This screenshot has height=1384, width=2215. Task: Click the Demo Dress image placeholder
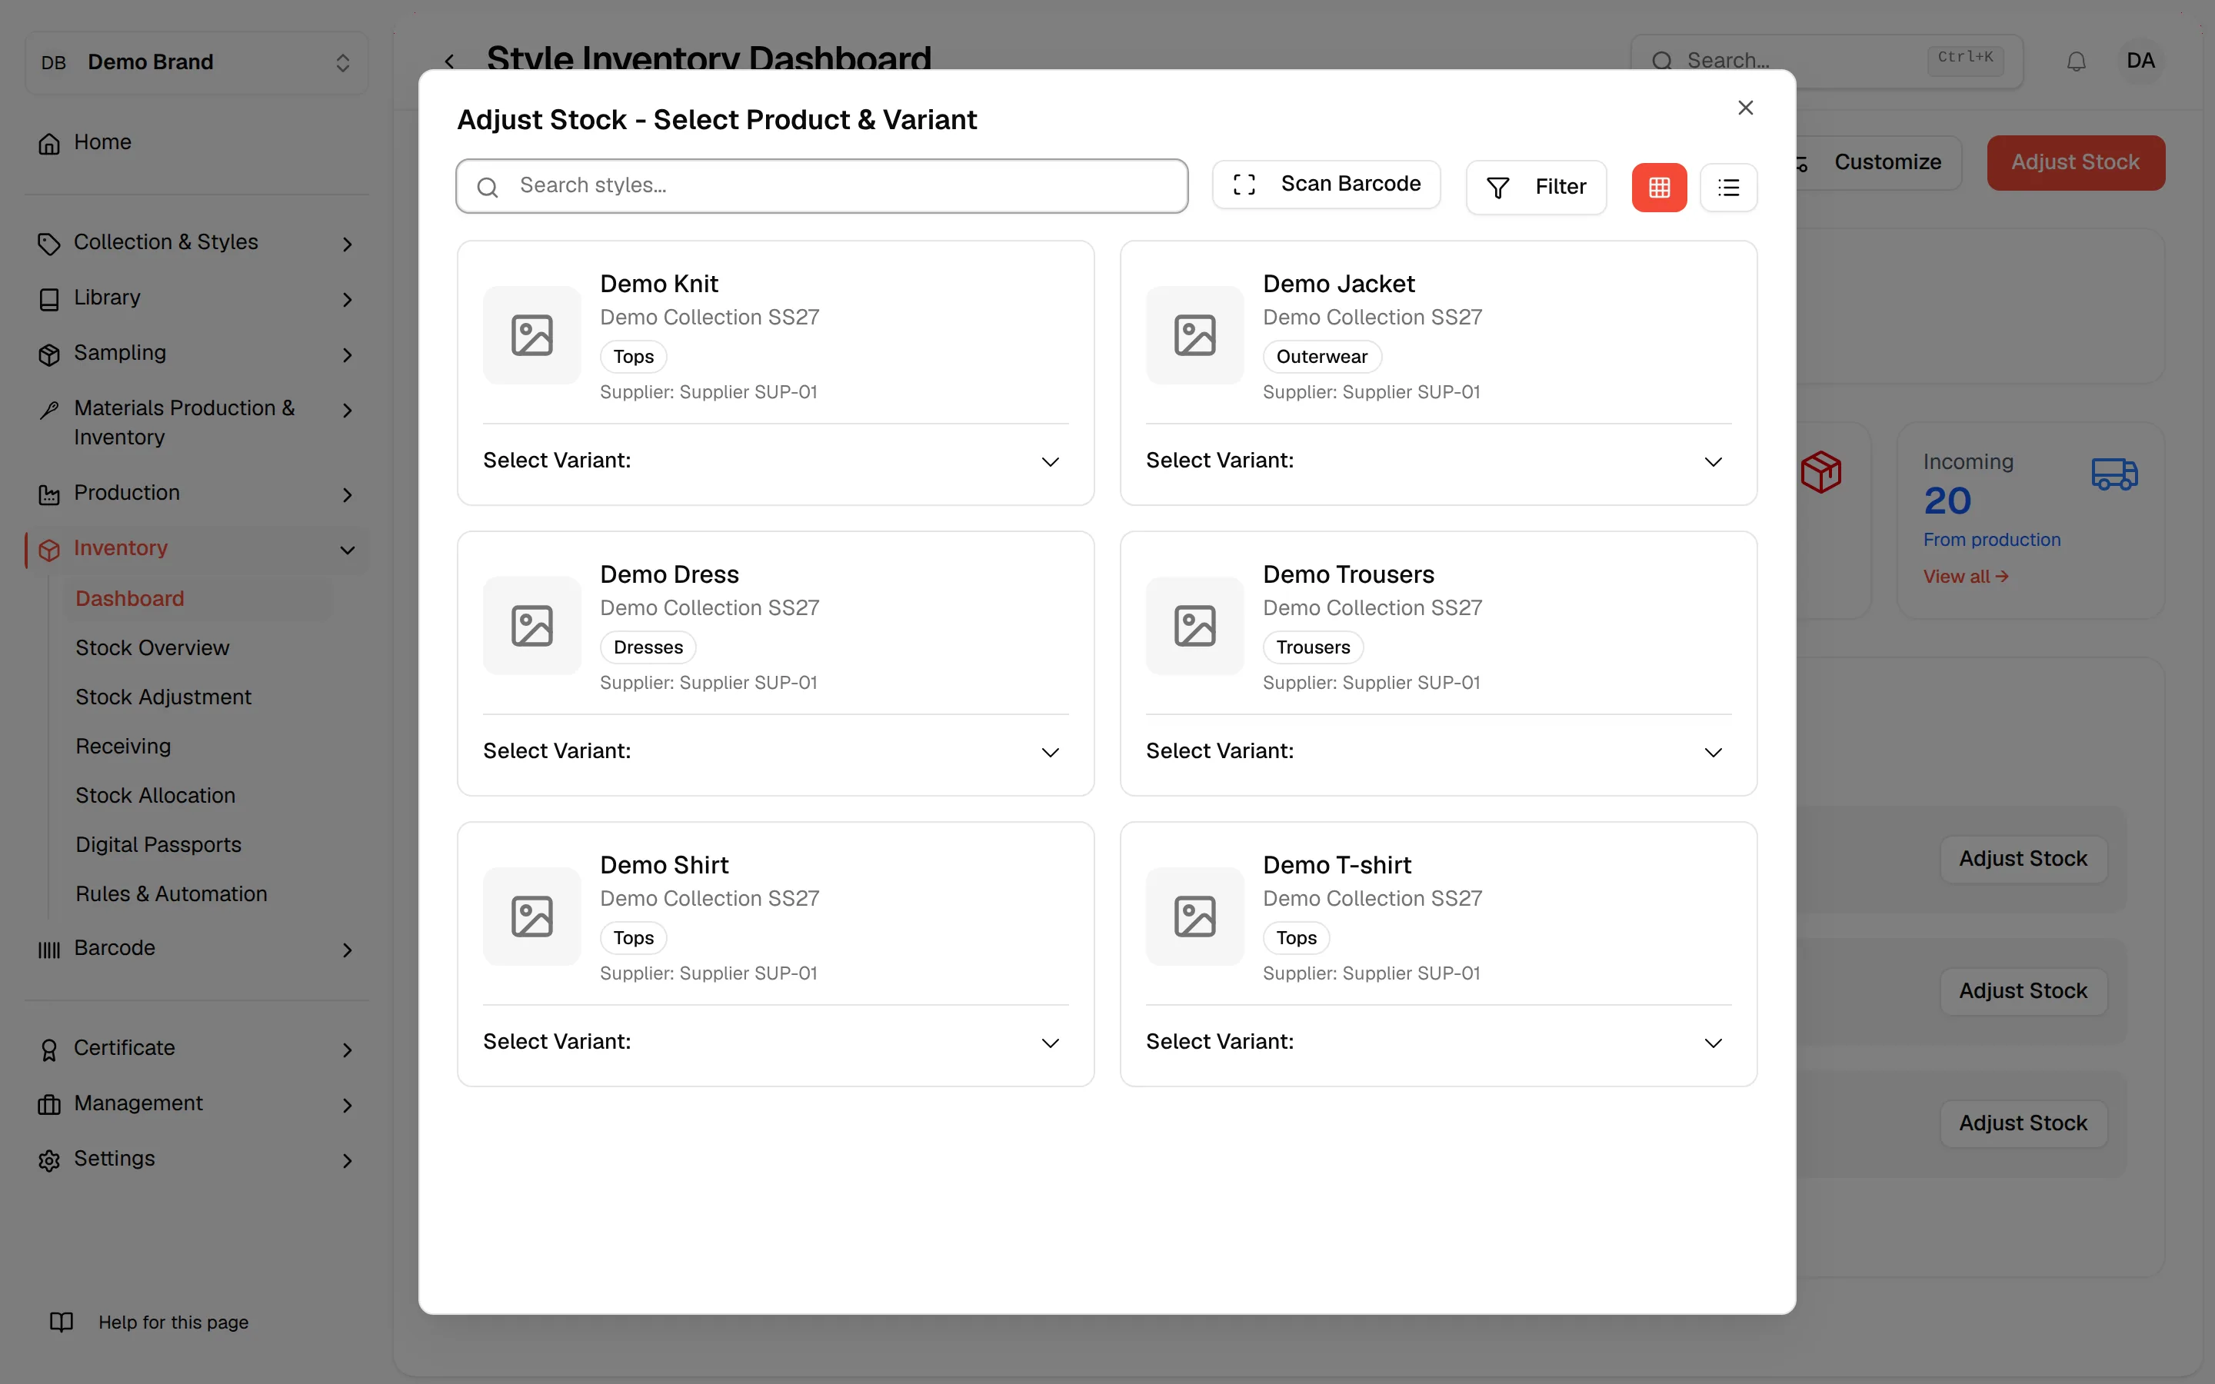(x=531, y=626)
